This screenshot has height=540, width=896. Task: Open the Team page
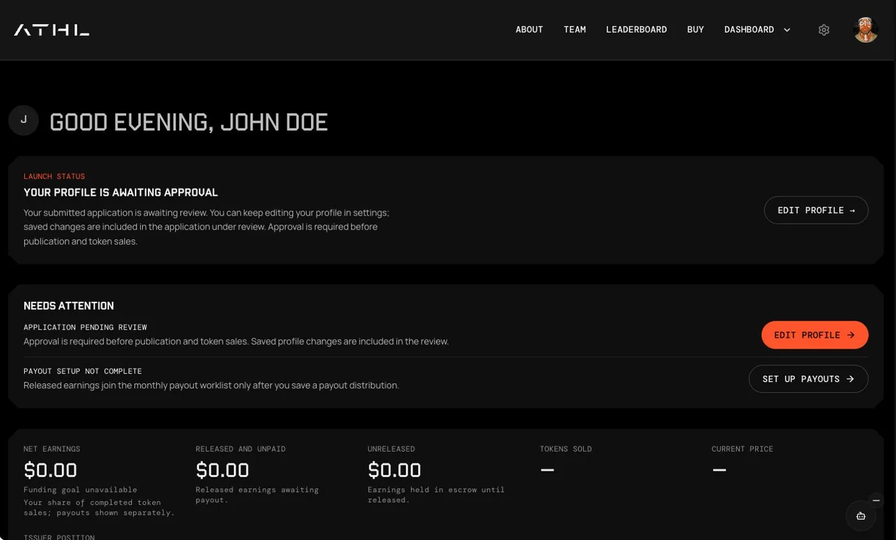575,29
